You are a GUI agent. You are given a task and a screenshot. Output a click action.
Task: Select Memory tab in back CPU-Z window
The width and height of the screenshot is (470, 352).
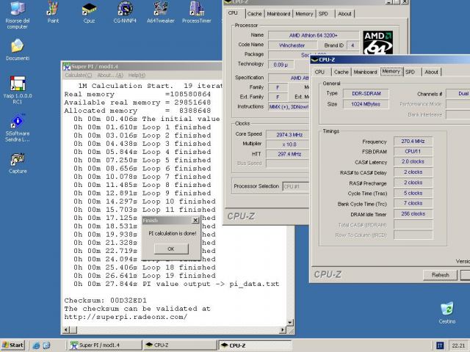click(304, 14)
